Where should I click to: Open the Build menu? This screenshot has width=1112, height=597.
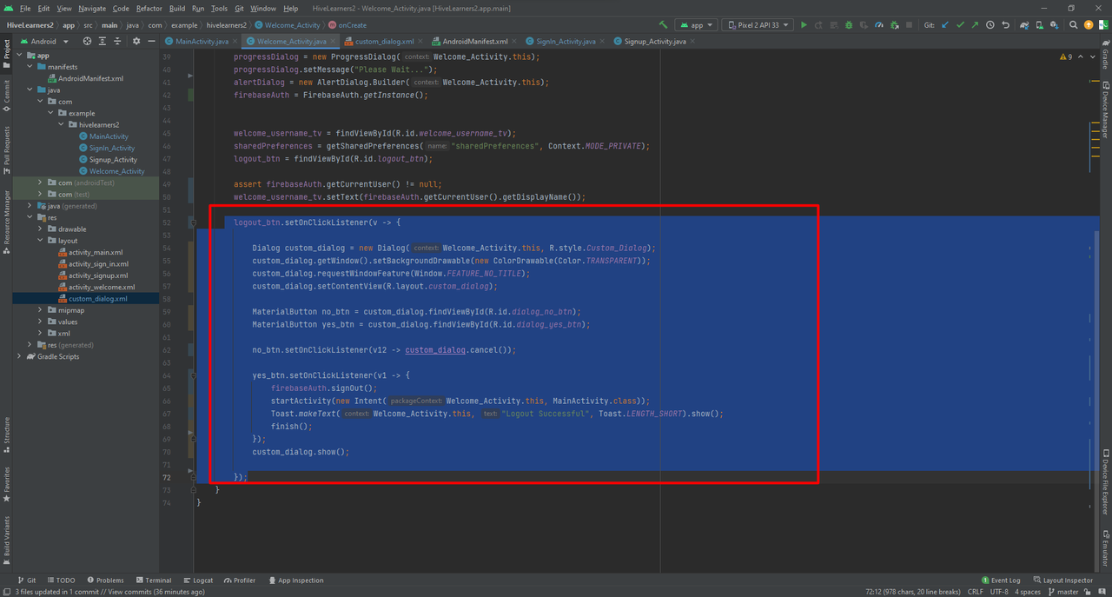(x=177, y=8)
